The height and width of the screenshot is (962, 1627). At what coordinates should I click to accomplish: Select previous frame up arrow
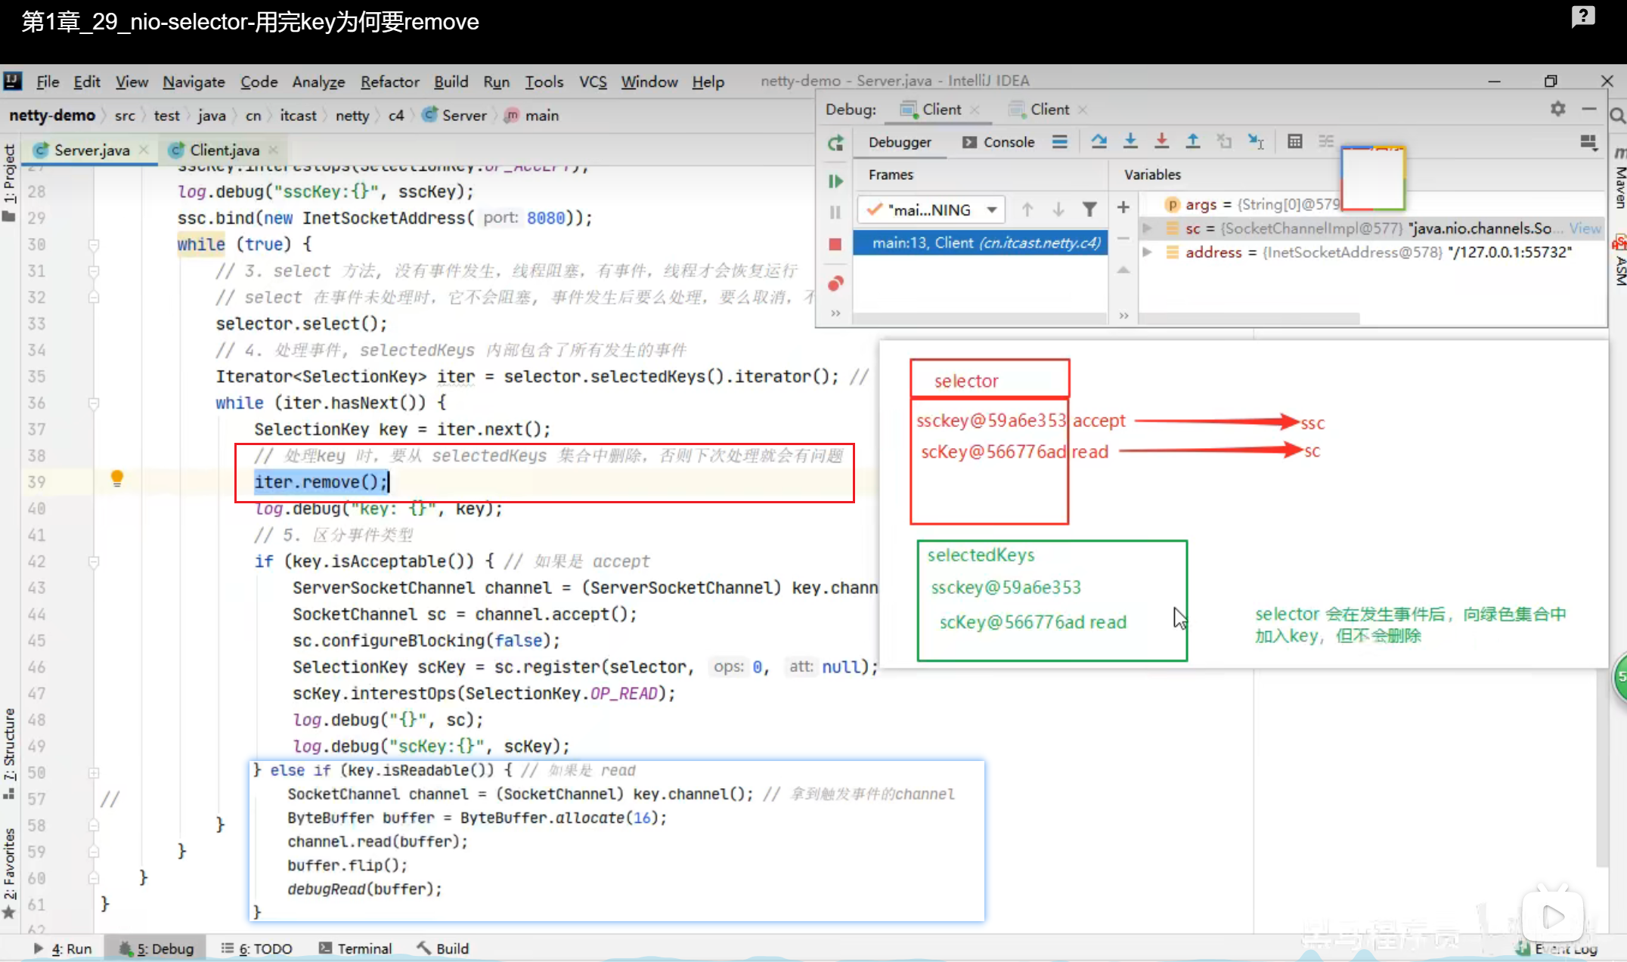[1027, 209]
